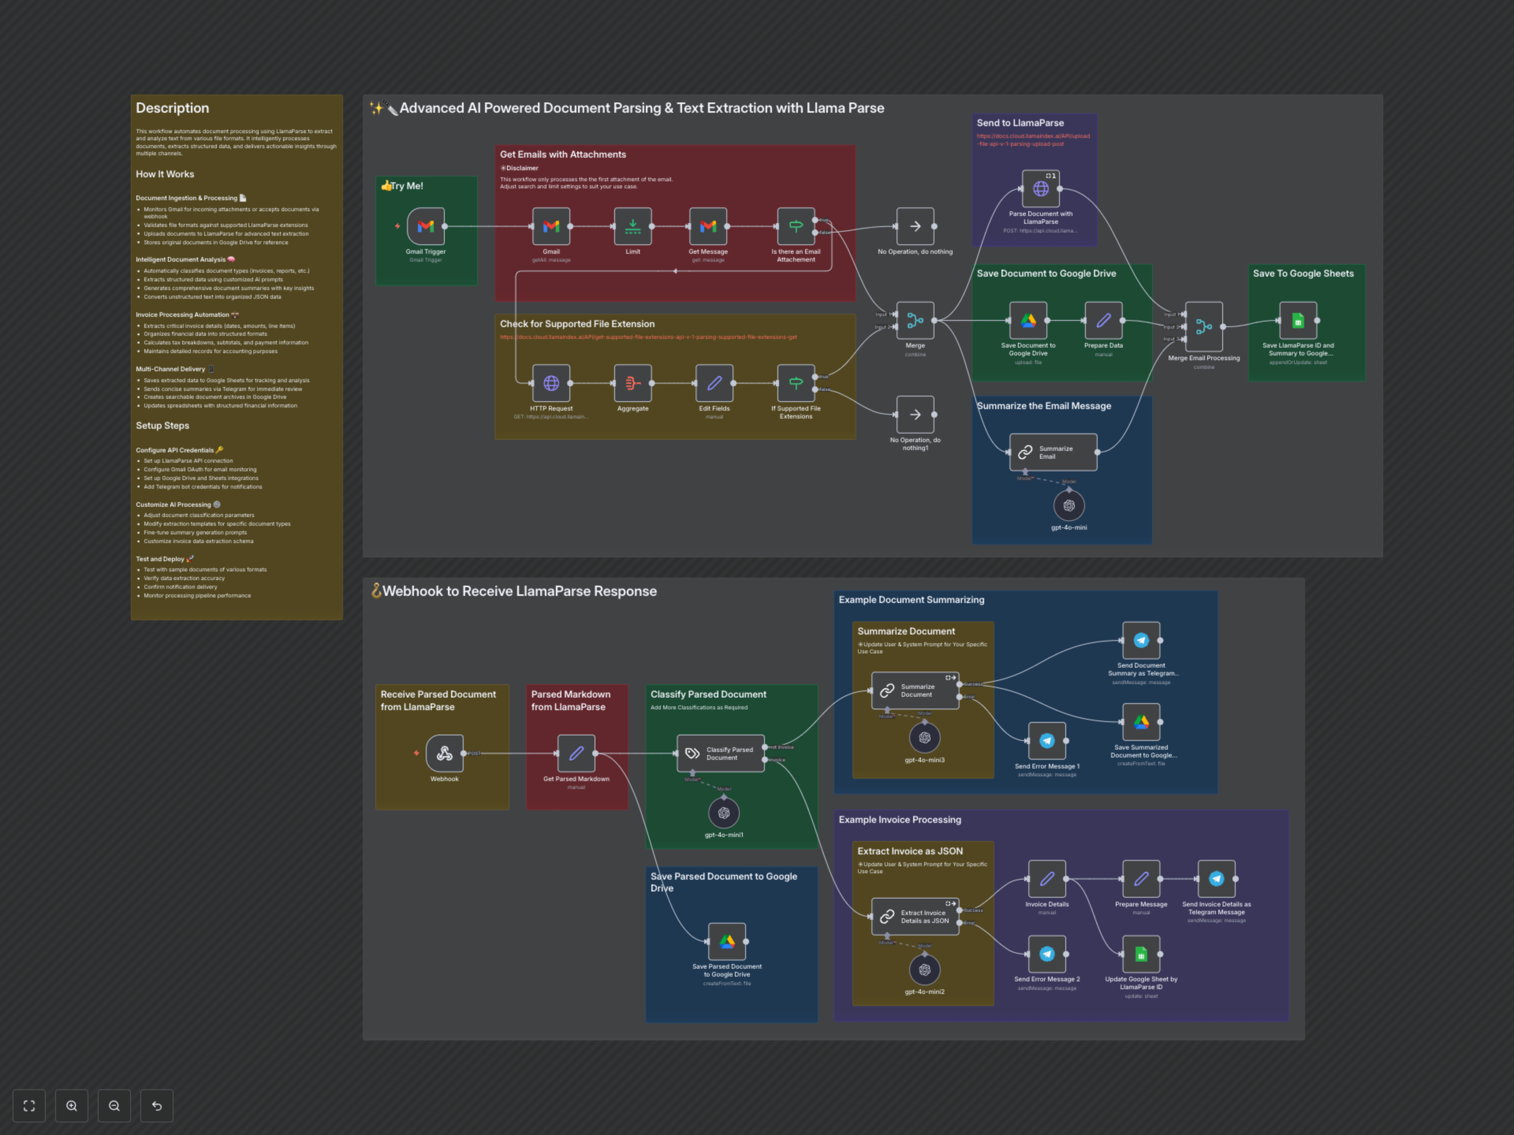Click the reset zoom undo button
Screen dimensions: 1514x1135
[x=157, y=1105]
